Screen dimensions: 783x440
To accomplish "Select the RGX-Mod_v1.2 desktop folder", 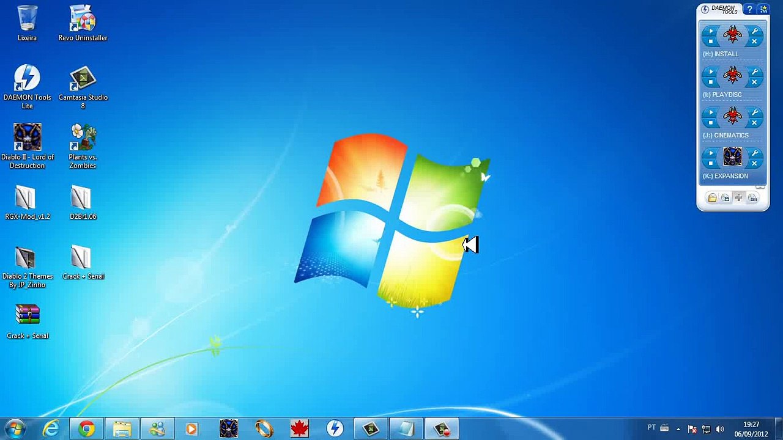I will click(27, 203).
